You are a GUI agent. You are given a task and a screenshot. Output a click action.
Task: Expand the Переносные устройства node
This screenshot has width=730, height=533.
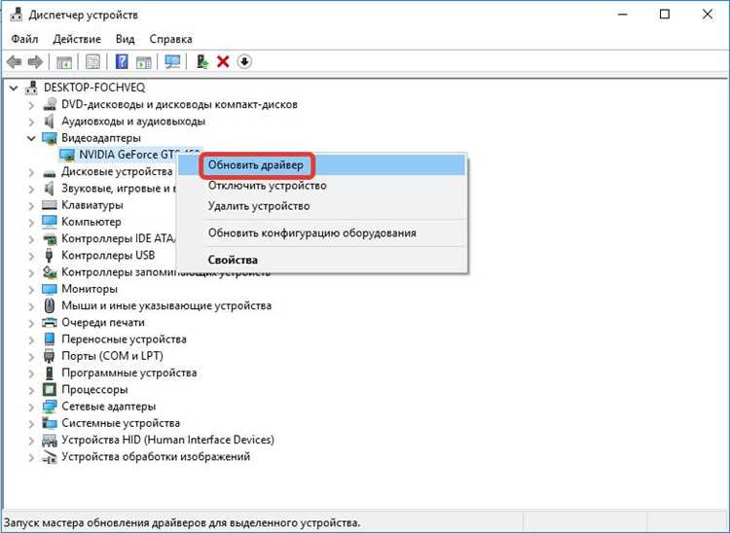pos(31,339)
